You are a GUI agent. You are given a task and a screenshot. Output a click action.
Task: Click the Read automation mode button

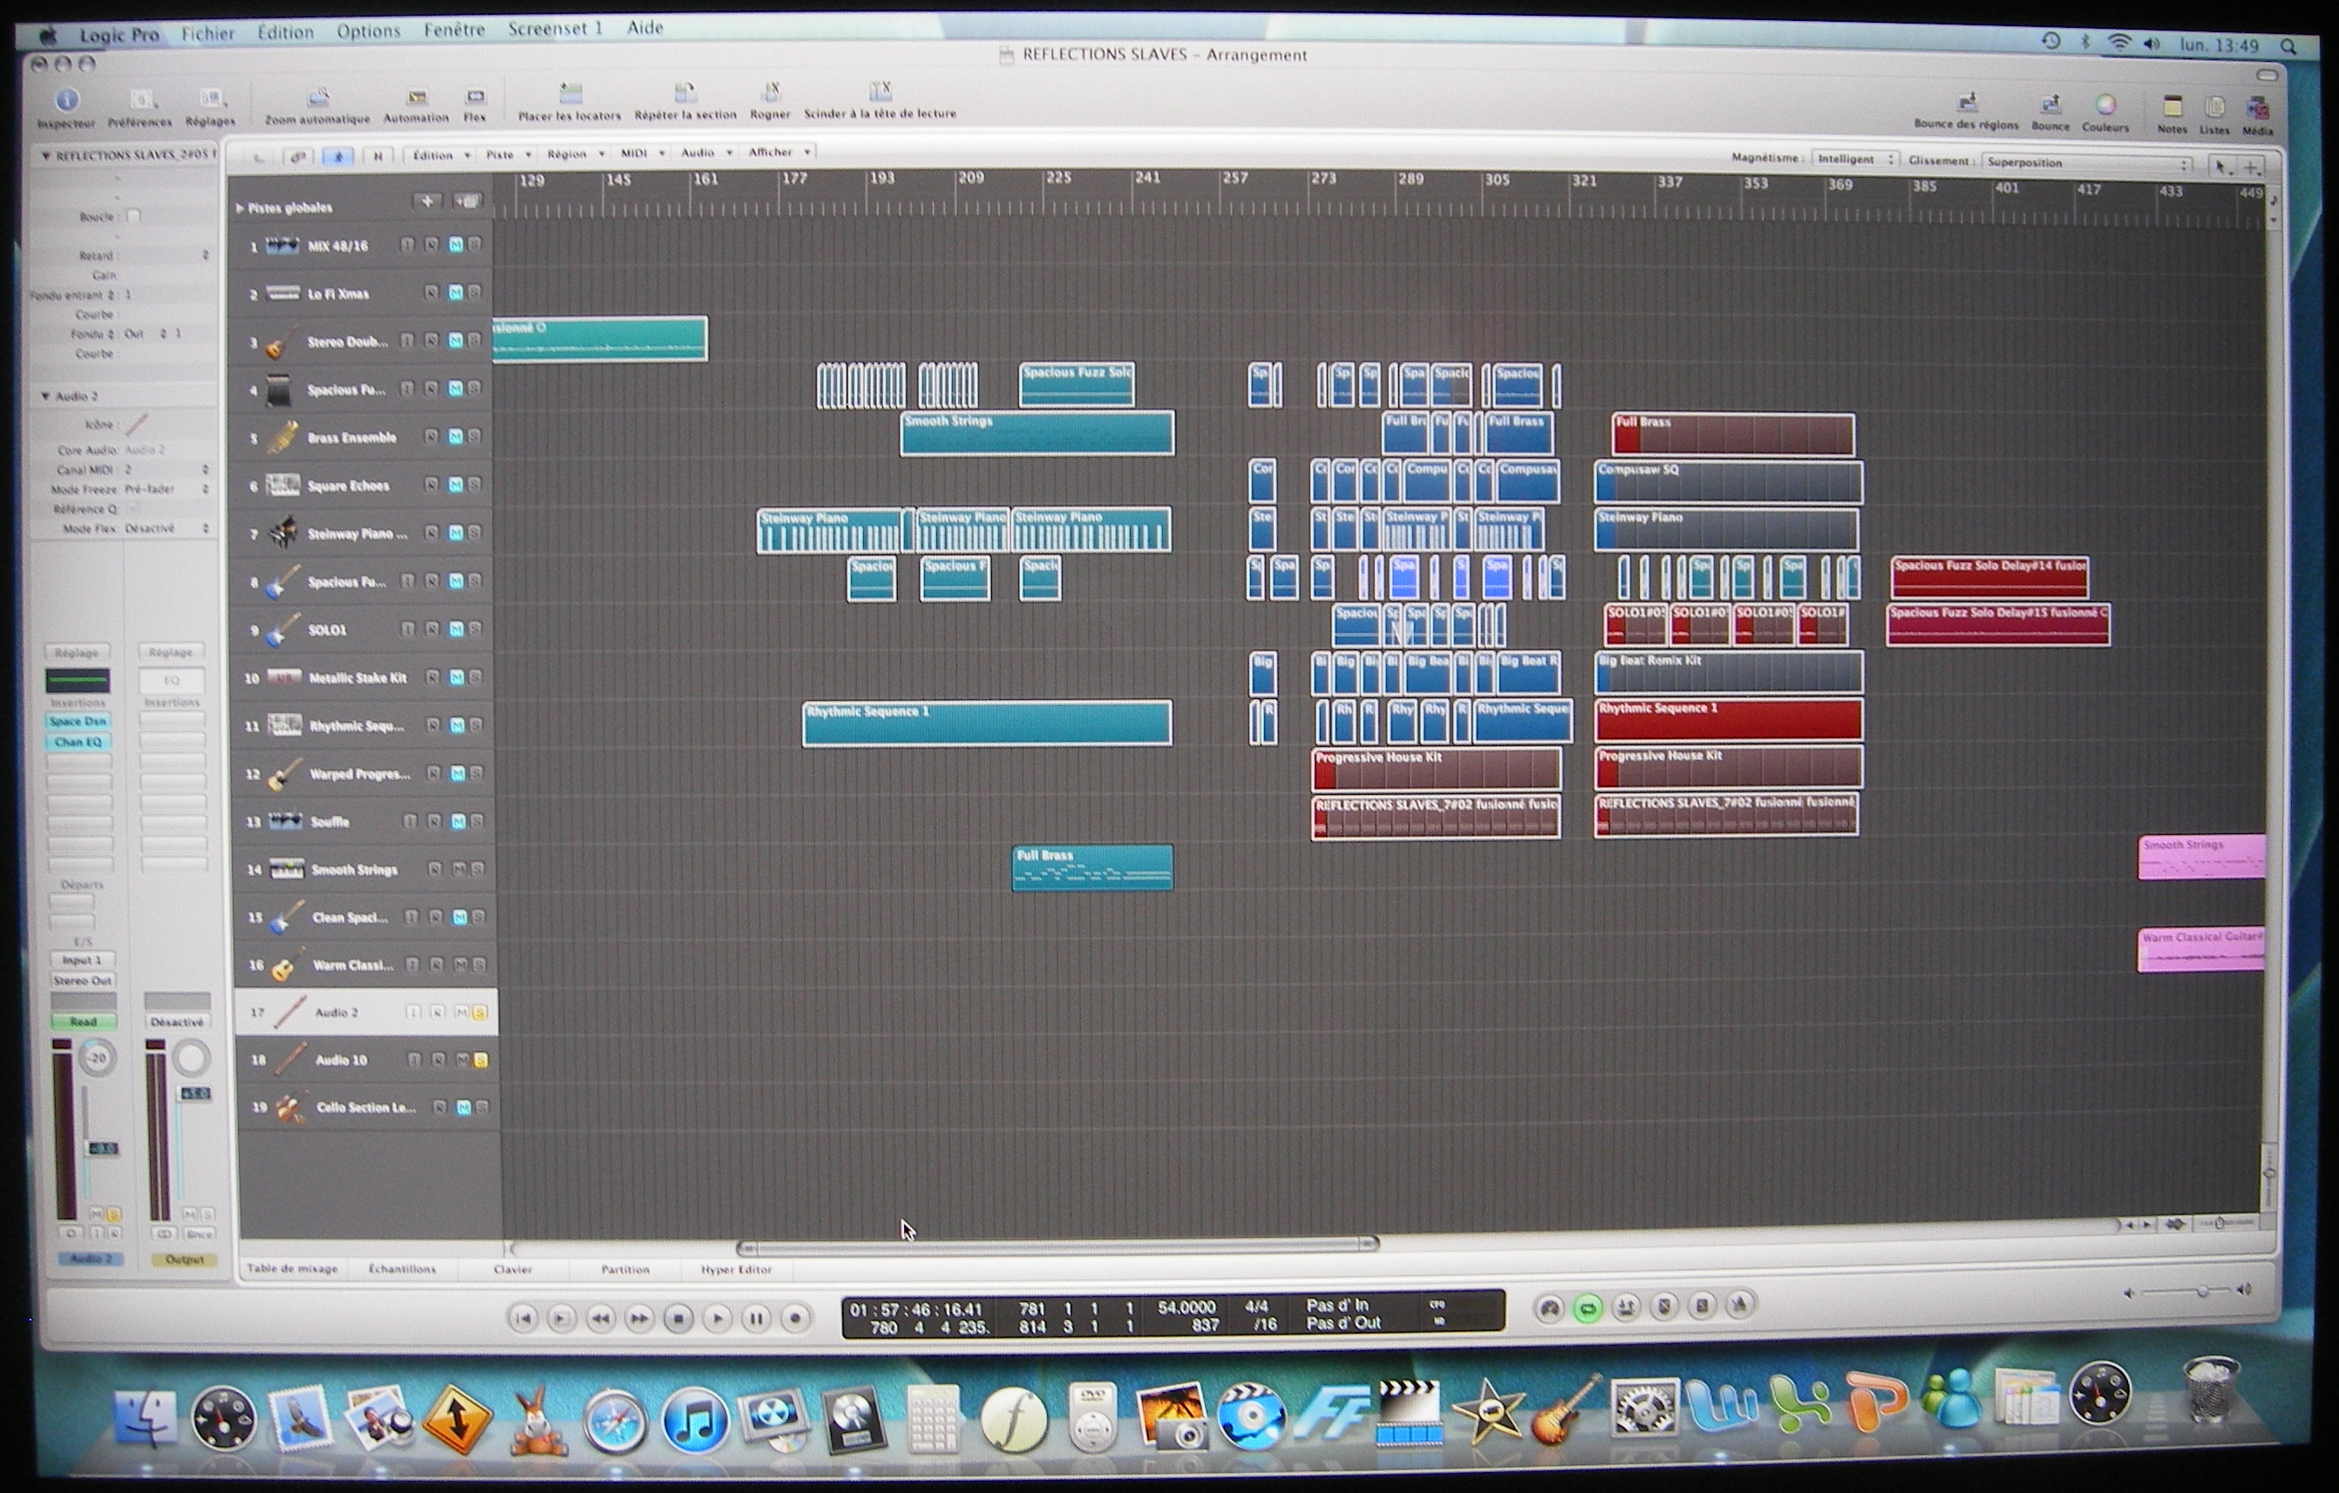(83, 1021)
